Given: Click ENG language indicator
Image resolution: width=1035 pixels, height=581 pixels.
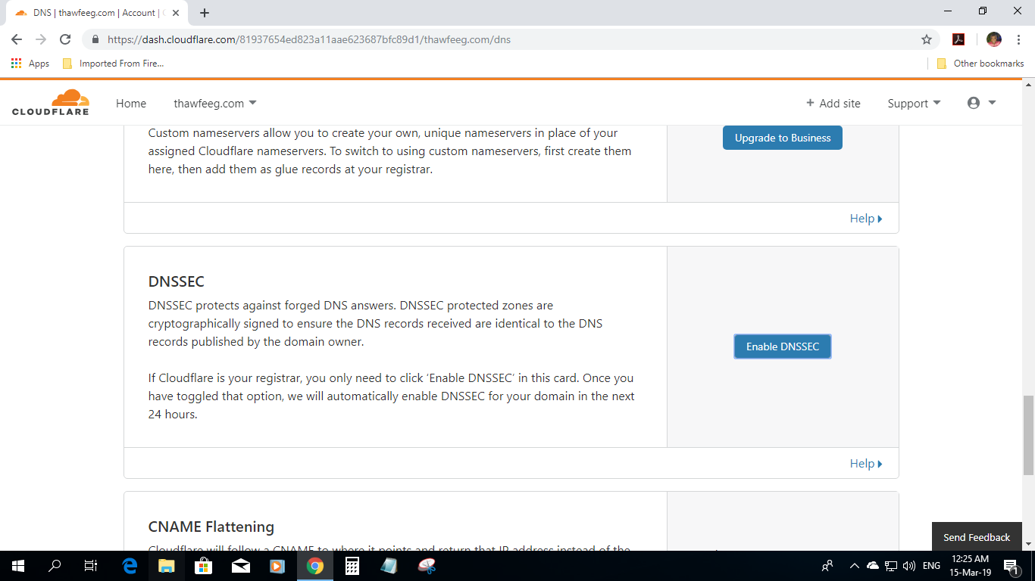Looking at the screenshot, I should (x=932, y=566).
